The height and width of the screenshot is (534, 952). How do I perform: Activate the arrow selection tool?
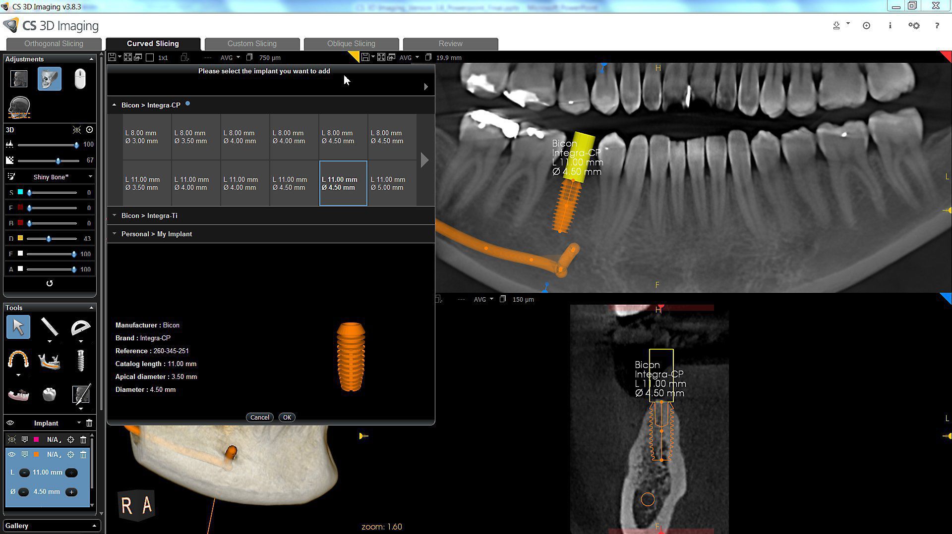(18, 327)
